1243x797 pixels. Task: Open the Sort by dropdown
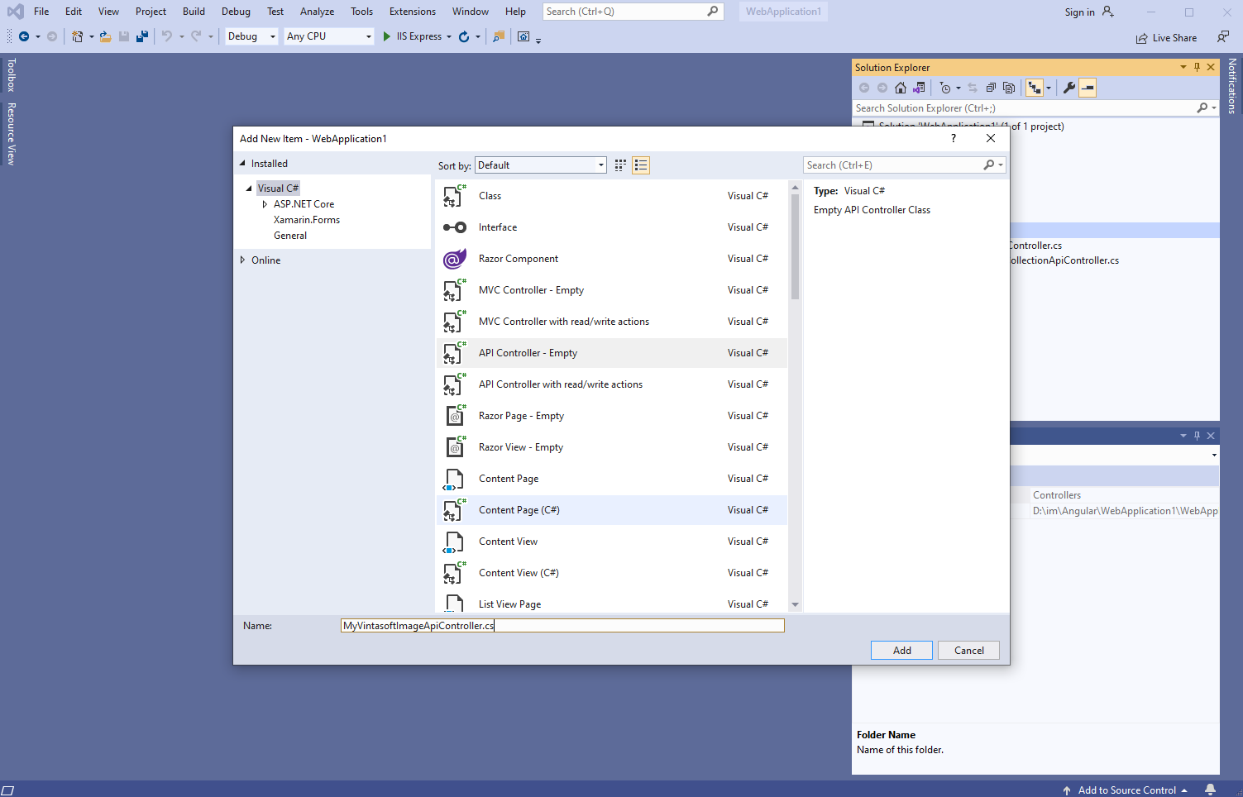600,165
